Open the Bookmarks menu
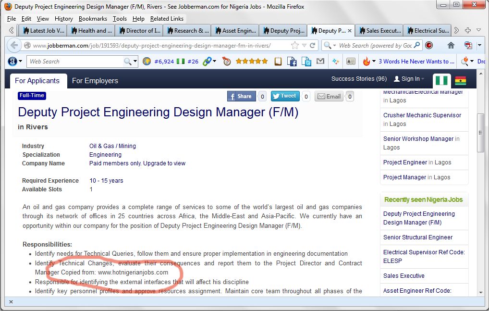Image resolution: width=489 pixels, height=311 pixels. [x=93, y=19]
